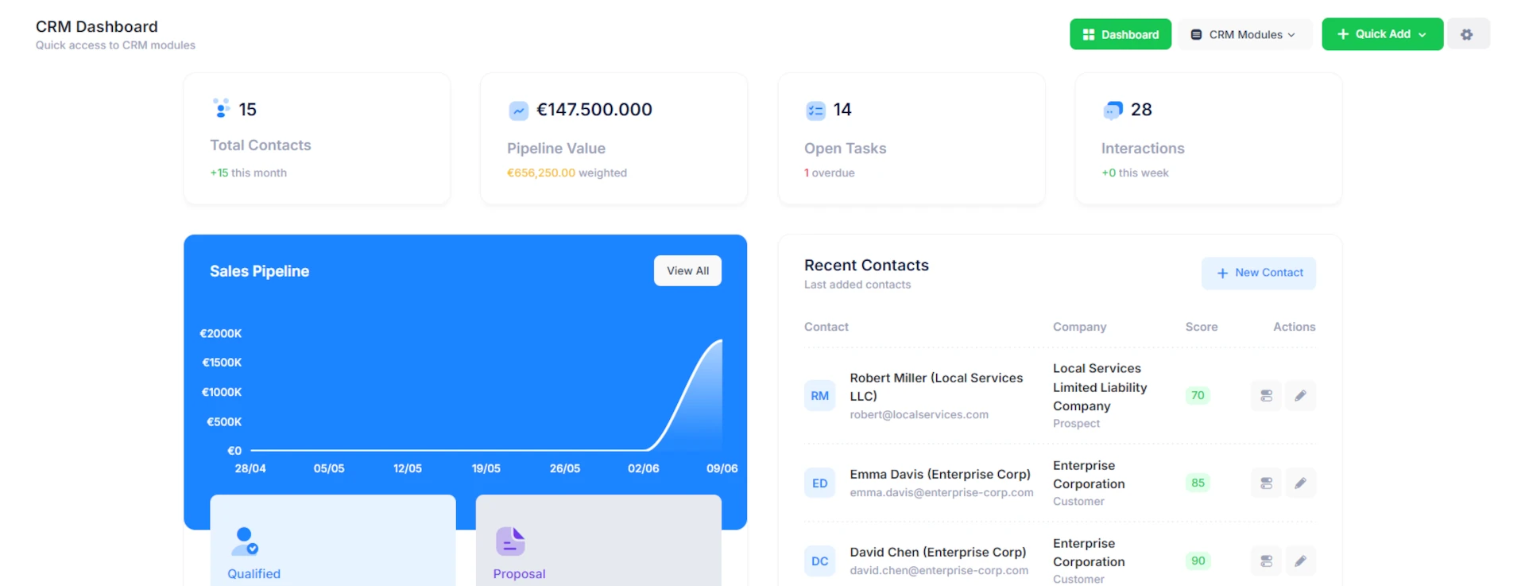Click the Company column header
This screenshot has width=1525, height=586.
click(1079, 327)
